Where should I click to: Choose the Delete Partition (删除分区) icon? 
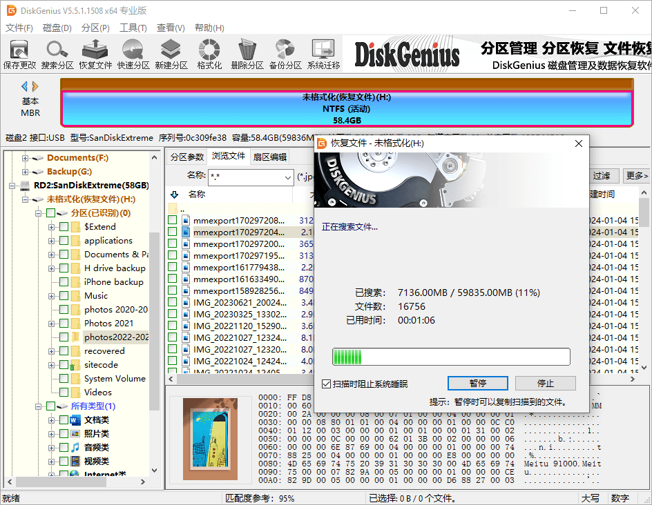247,54
